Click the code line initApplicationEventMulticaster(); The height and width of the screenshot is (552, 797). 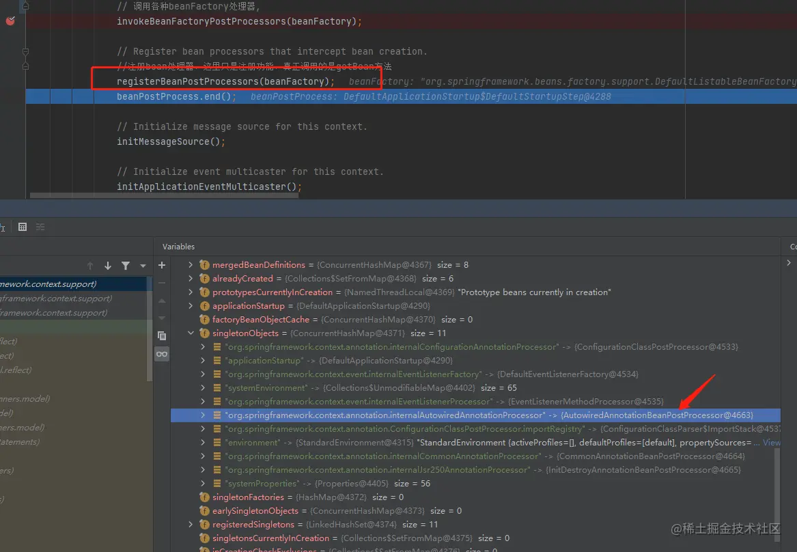tap(209, 187)
